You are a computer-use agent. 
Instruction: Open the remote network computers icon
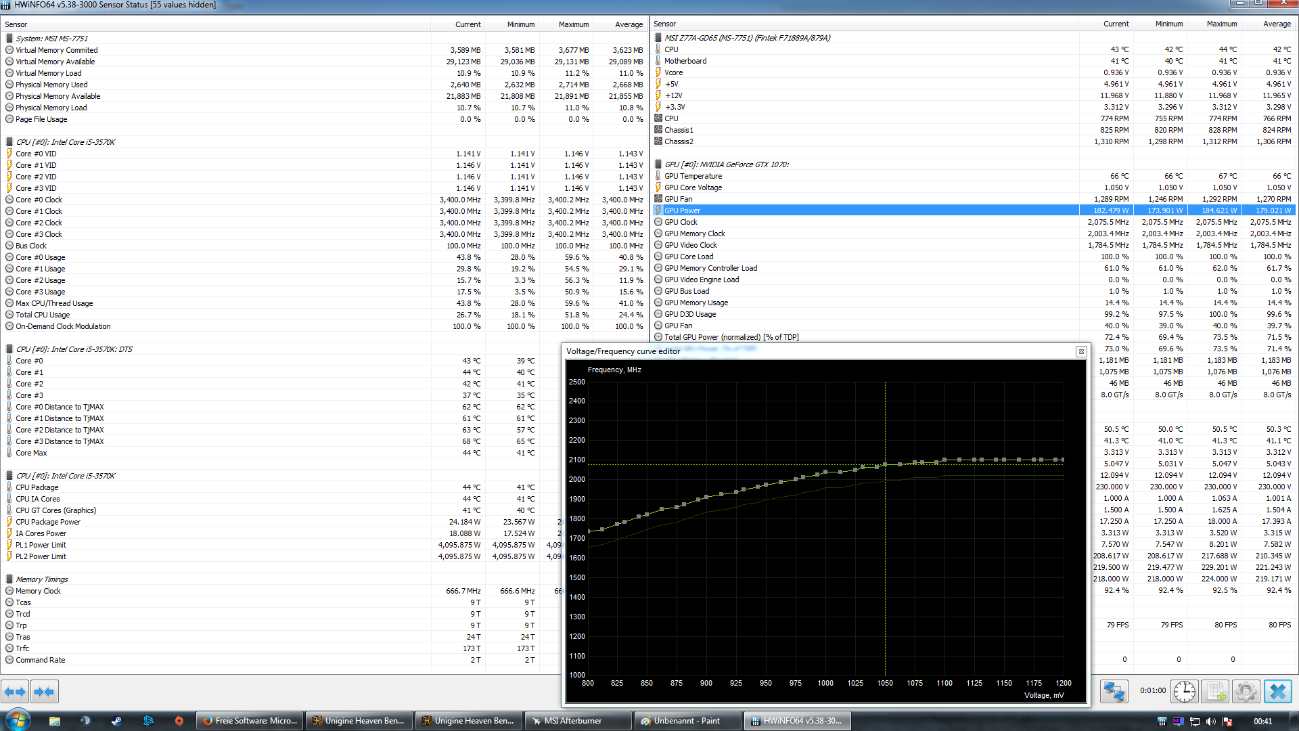coord(1114,692)
